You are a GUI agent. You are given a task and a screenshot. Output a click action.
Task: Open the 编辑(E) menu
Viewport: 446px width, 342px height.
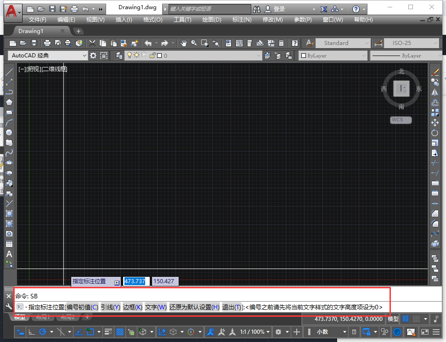[66, 20]
